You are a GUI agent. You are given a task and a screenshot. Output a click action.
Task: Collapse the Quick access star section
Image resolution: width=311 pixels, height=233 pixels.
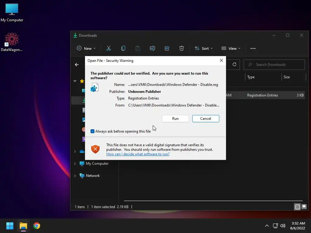tap(75, 81)
